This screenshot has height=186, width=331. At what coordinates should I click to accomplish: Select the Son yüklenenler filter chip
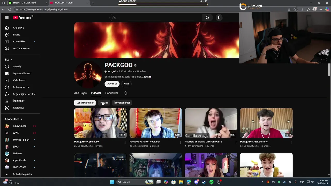click(85, 103)
